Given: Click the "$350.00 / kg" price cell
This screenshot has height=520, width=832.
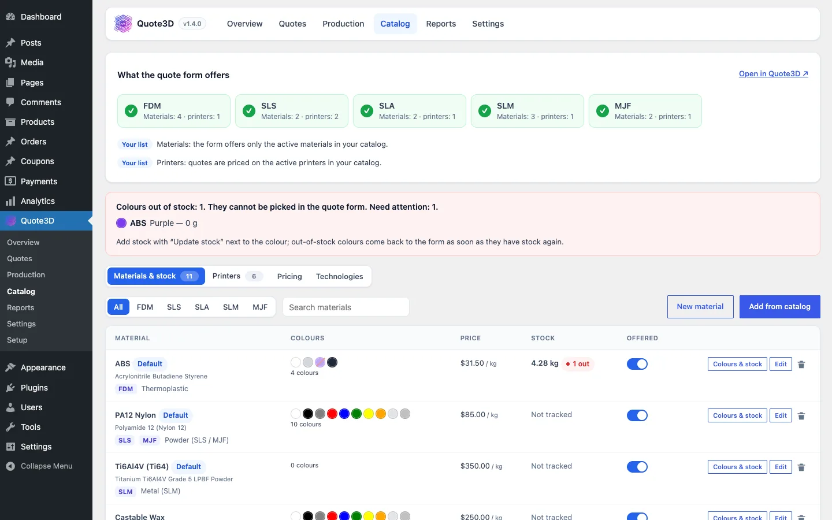Looking at the screenshot, I should pos(481,466).
